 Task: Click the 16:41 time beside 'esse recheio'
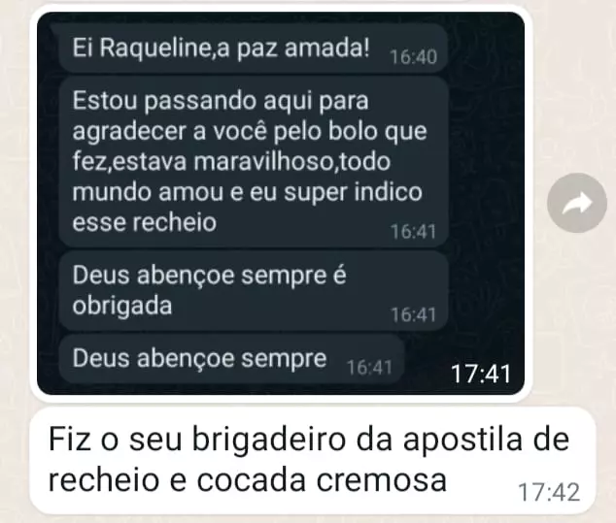click(413, 232)
